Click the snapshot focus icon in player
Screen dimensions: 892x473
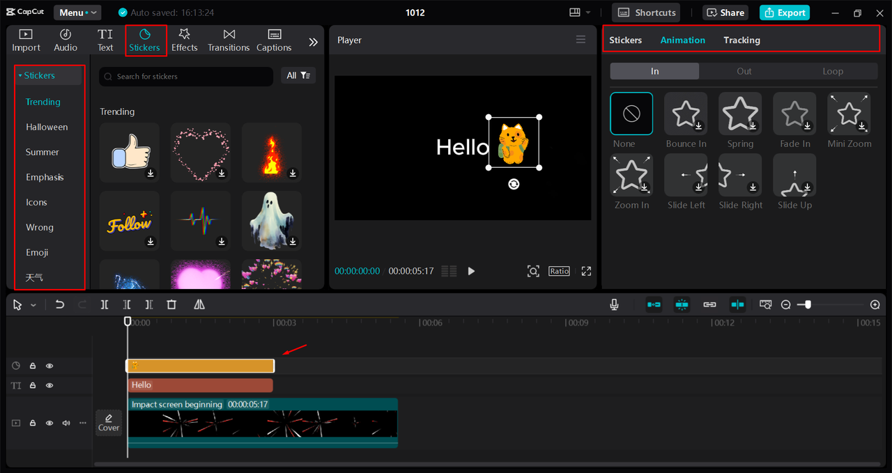pyautogui.click(x=533, y=271)
